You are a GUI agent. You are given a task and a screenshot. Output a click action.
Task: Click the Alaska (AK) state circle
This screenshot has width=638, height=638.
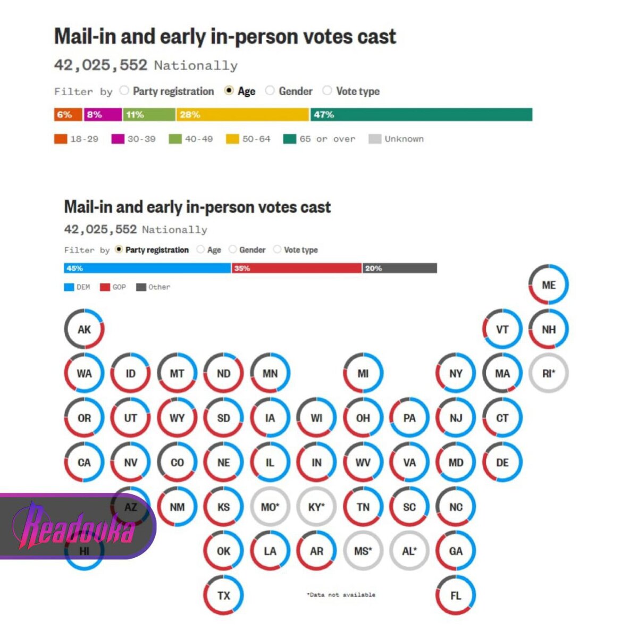point(84,329)
